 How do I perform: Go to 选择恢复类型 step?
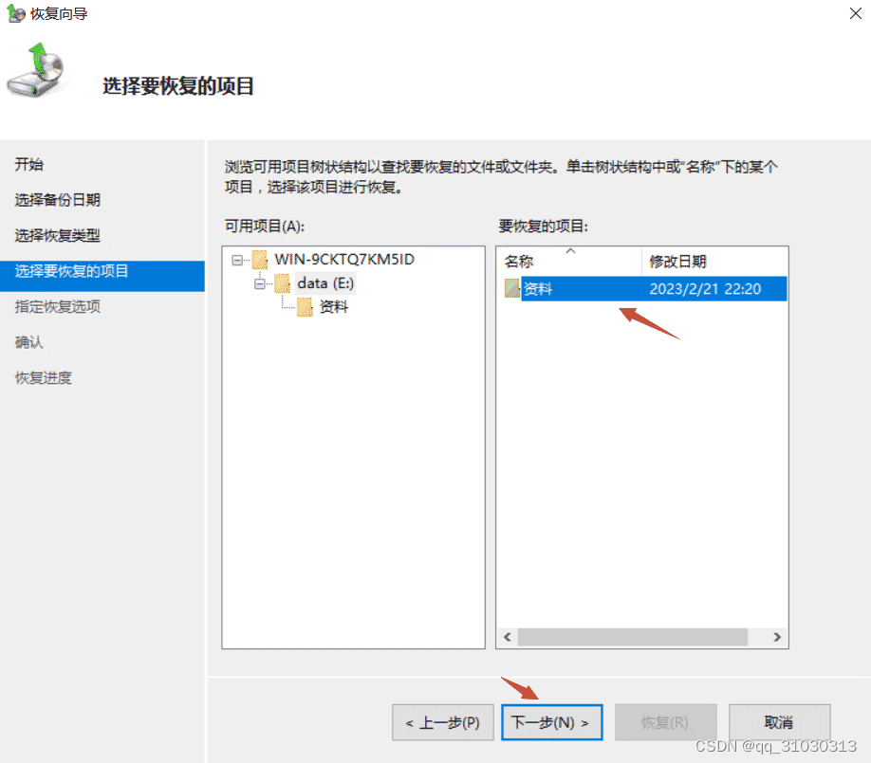57,235
